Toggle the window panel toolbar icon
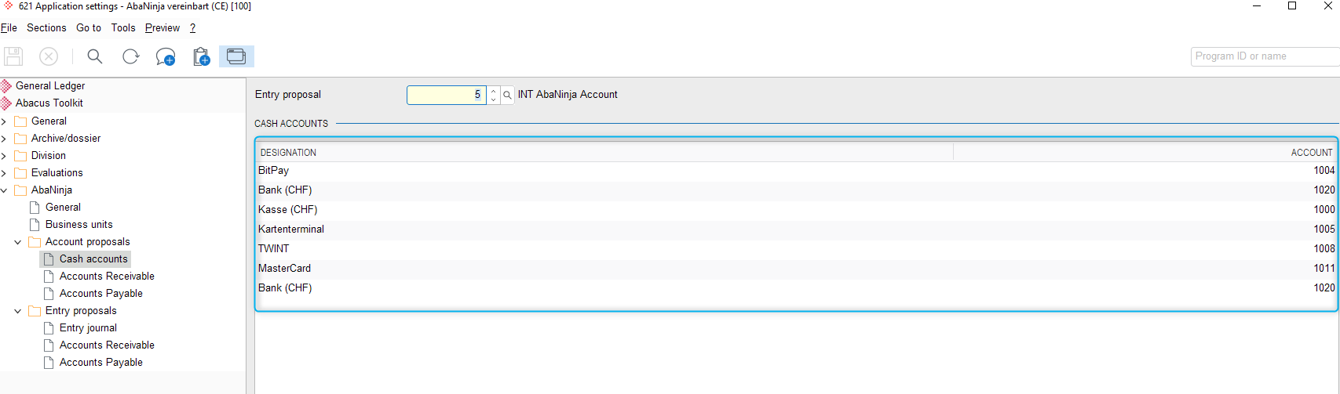Viewport: 1340px width, 394px height. point(236,56)
